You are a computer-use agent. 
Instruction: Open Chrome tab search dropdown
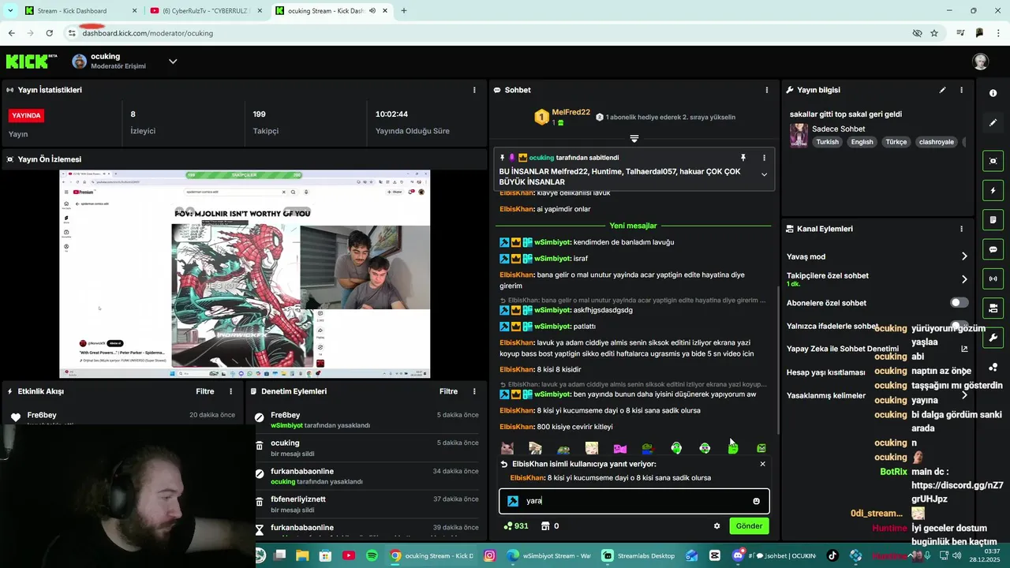click(10, 11)
